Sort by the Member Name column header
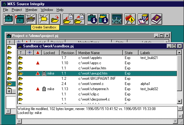This screenshot has height=125, width=184. coord(100,53)
